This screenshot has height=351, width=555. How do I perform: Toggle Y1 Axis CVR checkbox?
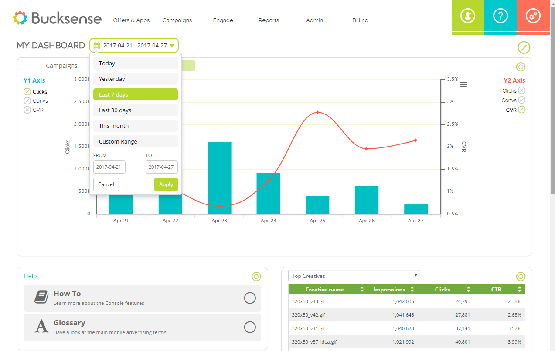tap(27, 110)
